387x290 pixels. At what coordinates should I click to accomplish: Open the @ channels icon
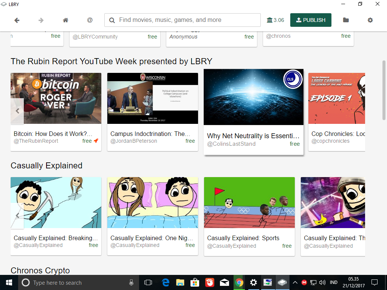(90, 20)
